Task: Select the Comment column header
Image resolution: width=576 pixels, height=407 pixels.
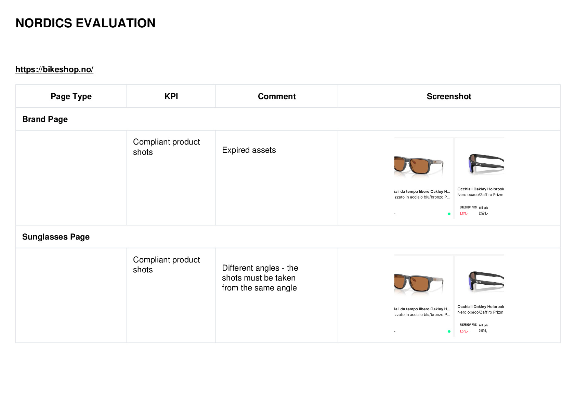Action: click(277, 96)
